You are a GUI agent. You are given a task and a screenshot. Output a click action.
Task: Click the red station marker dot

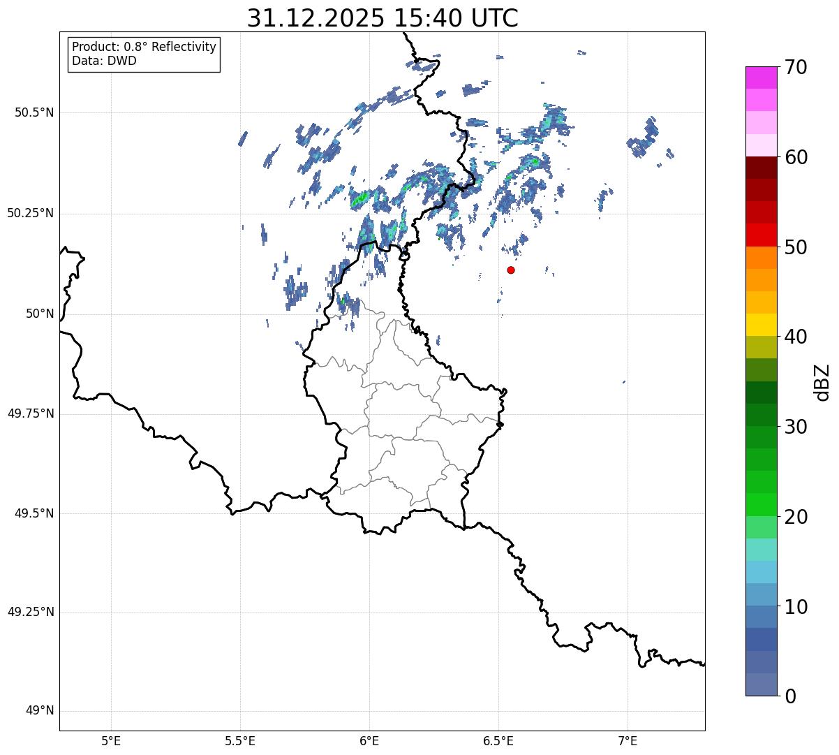click(x=511, y=270)
